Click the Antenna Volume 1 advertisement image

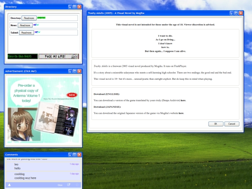[x=43, y=110]
